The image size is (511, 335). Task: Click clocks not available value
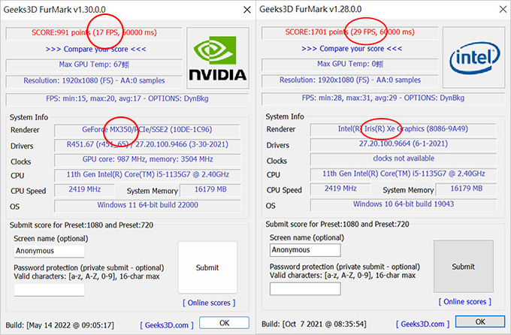click(x=403, y=158)
